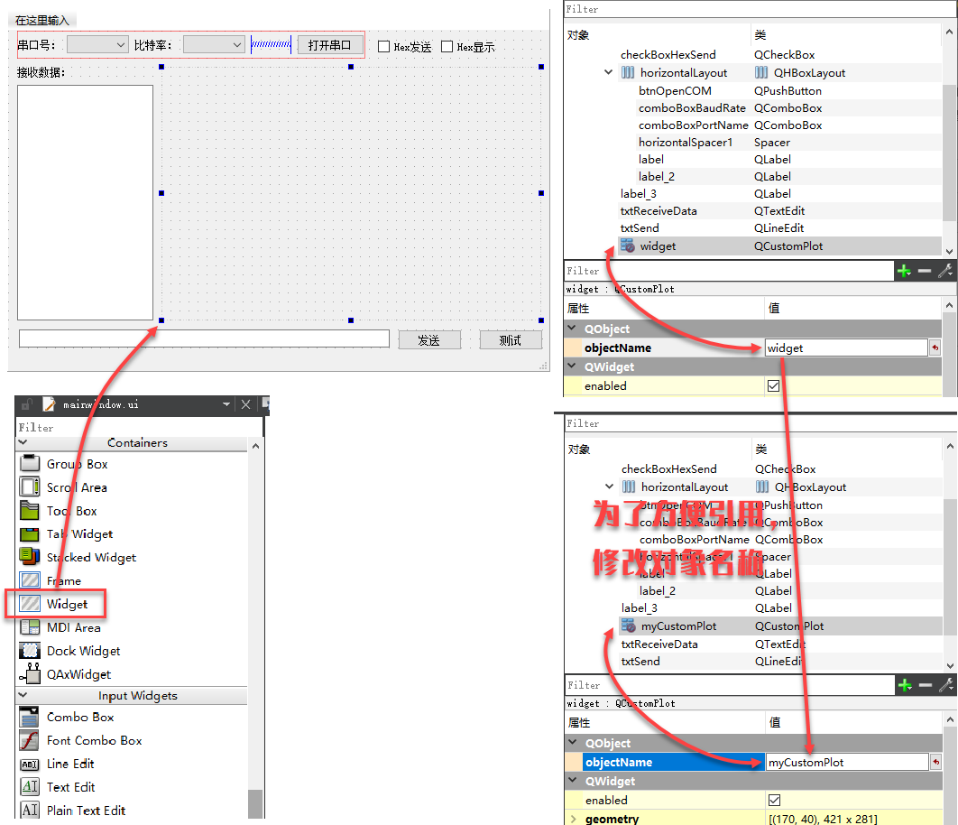Click the 打开串口 button
The width and height of the screenshot is (958, 825).
[x=329, y=45]
